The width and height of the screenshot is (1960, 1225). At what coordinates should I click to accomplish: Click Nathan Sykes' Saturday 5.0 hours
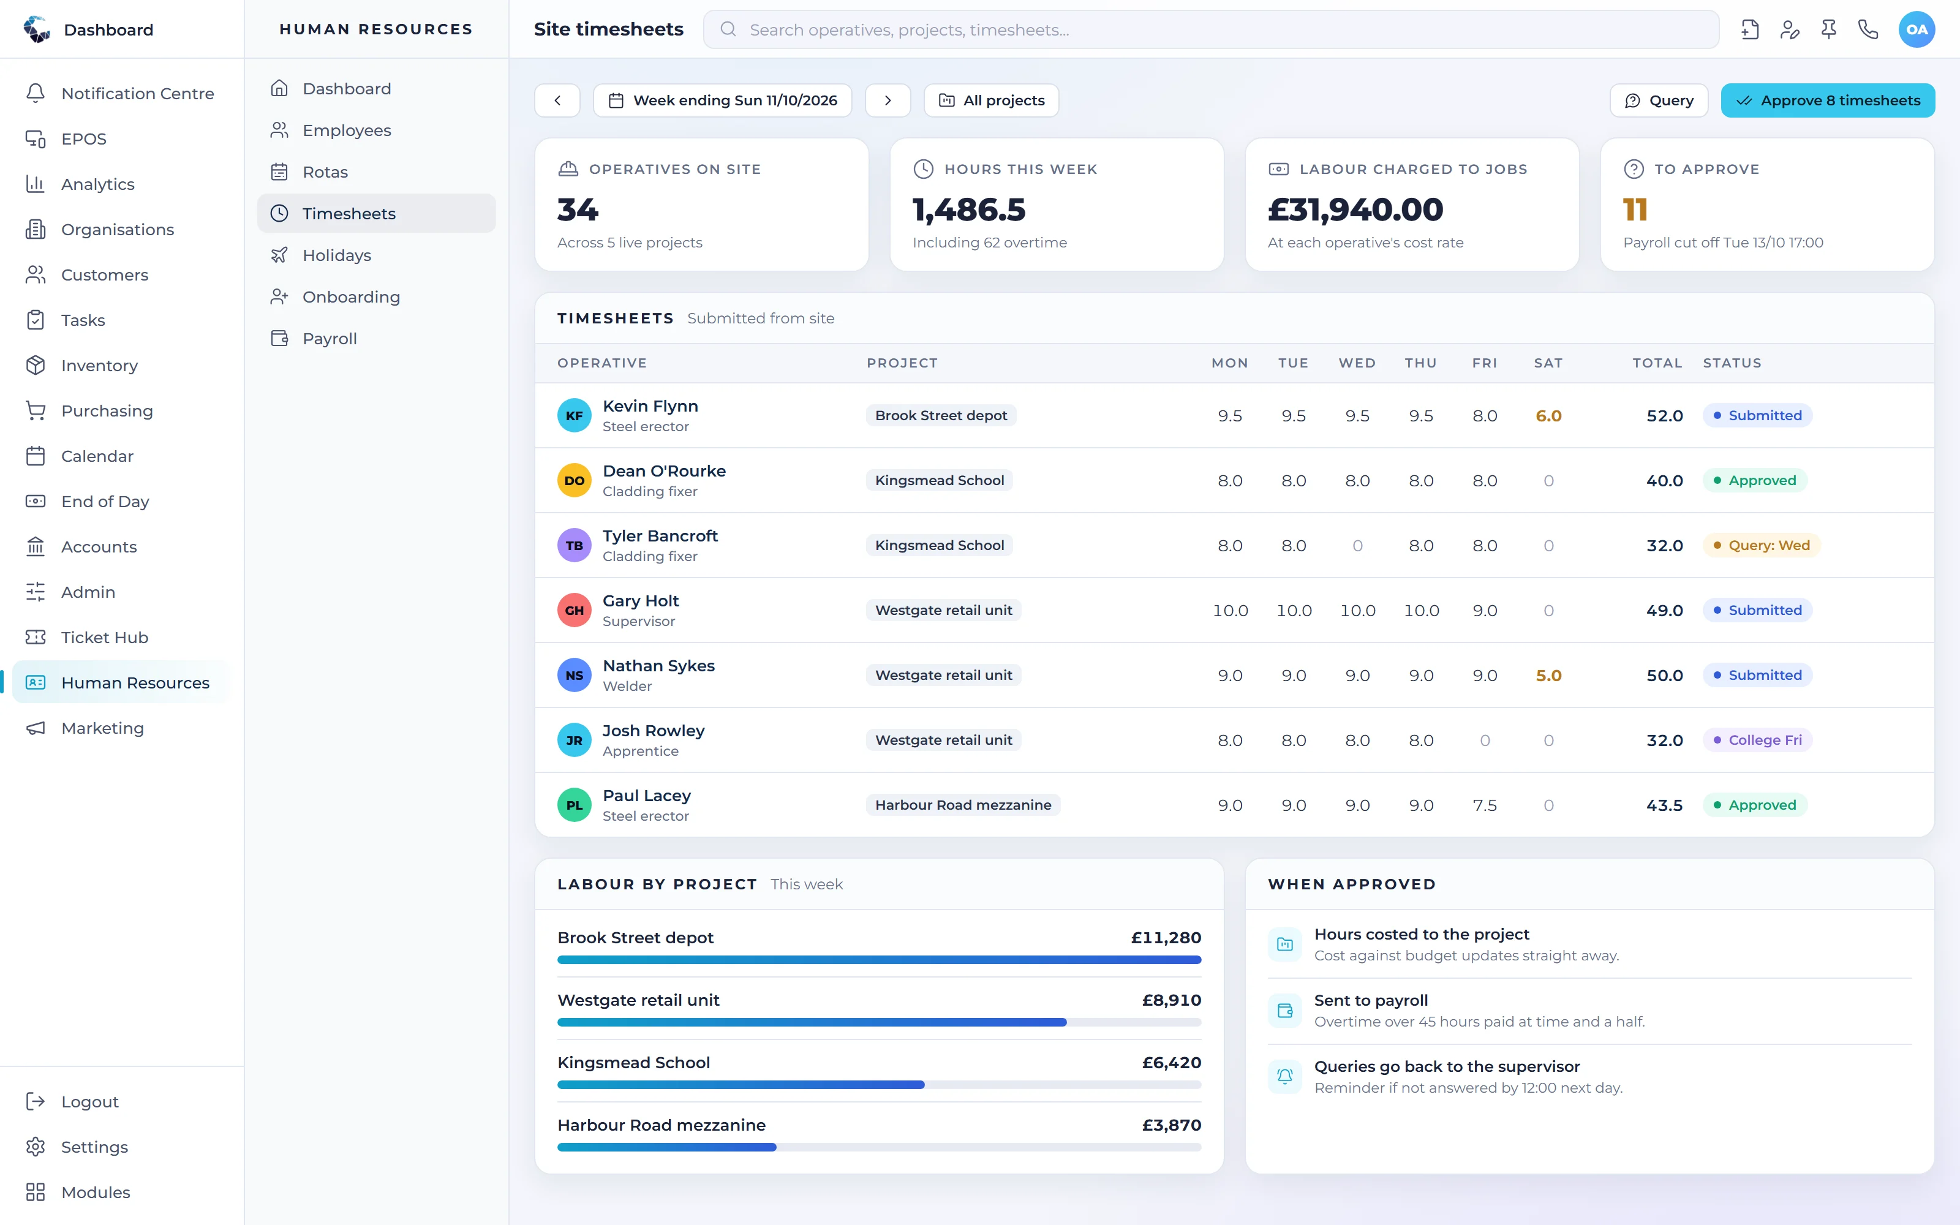pos(1548,676)
